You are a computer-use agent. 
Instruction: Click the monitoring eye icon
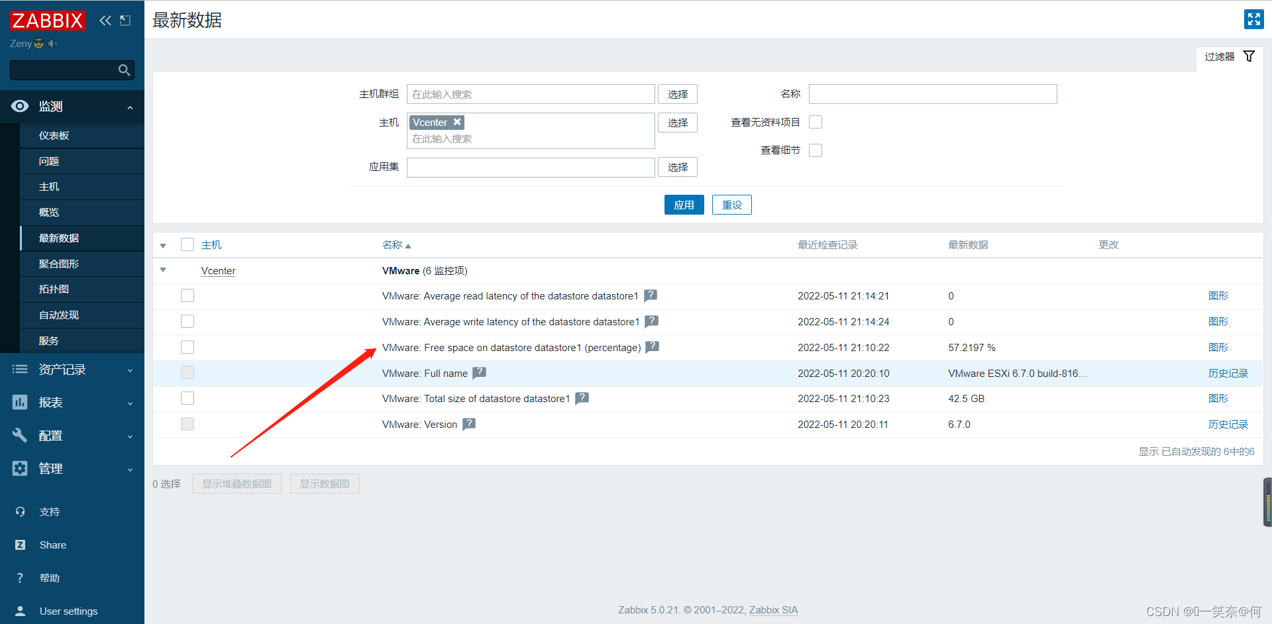(20, 106)
